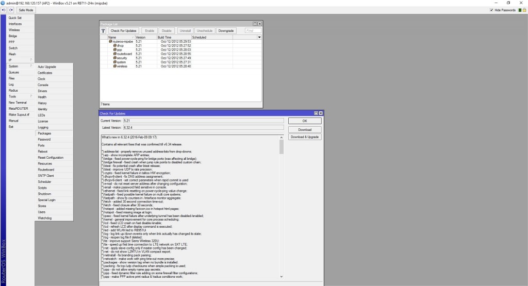Click the routerboard package icon
The width and height of the screenshot is (528, 286).
(x=114, y=54)
